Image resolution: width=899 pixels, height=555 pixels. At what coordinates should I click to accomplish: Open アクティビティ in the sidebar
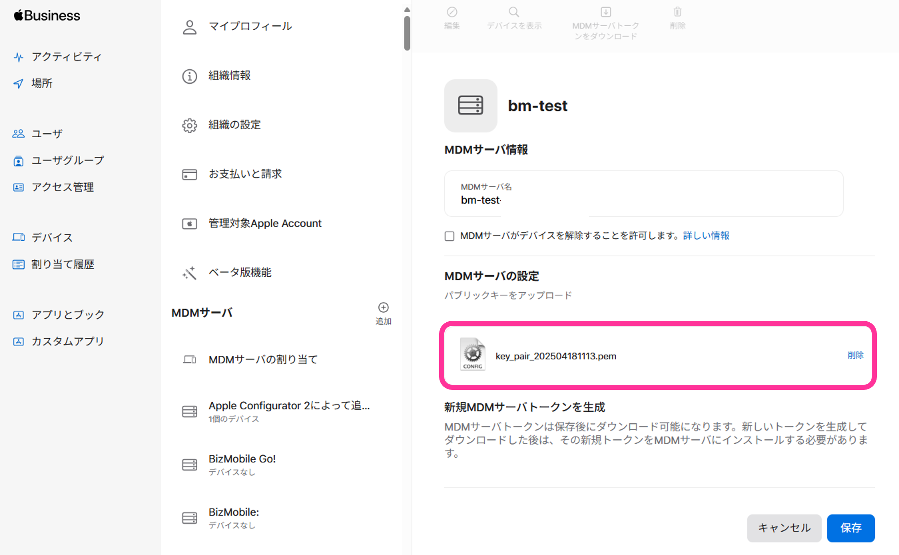(66, 57)
